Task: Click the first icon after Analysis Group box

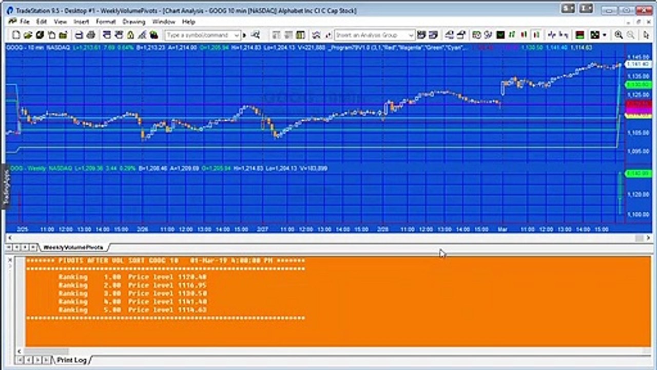Action: (x=421, y=35)
